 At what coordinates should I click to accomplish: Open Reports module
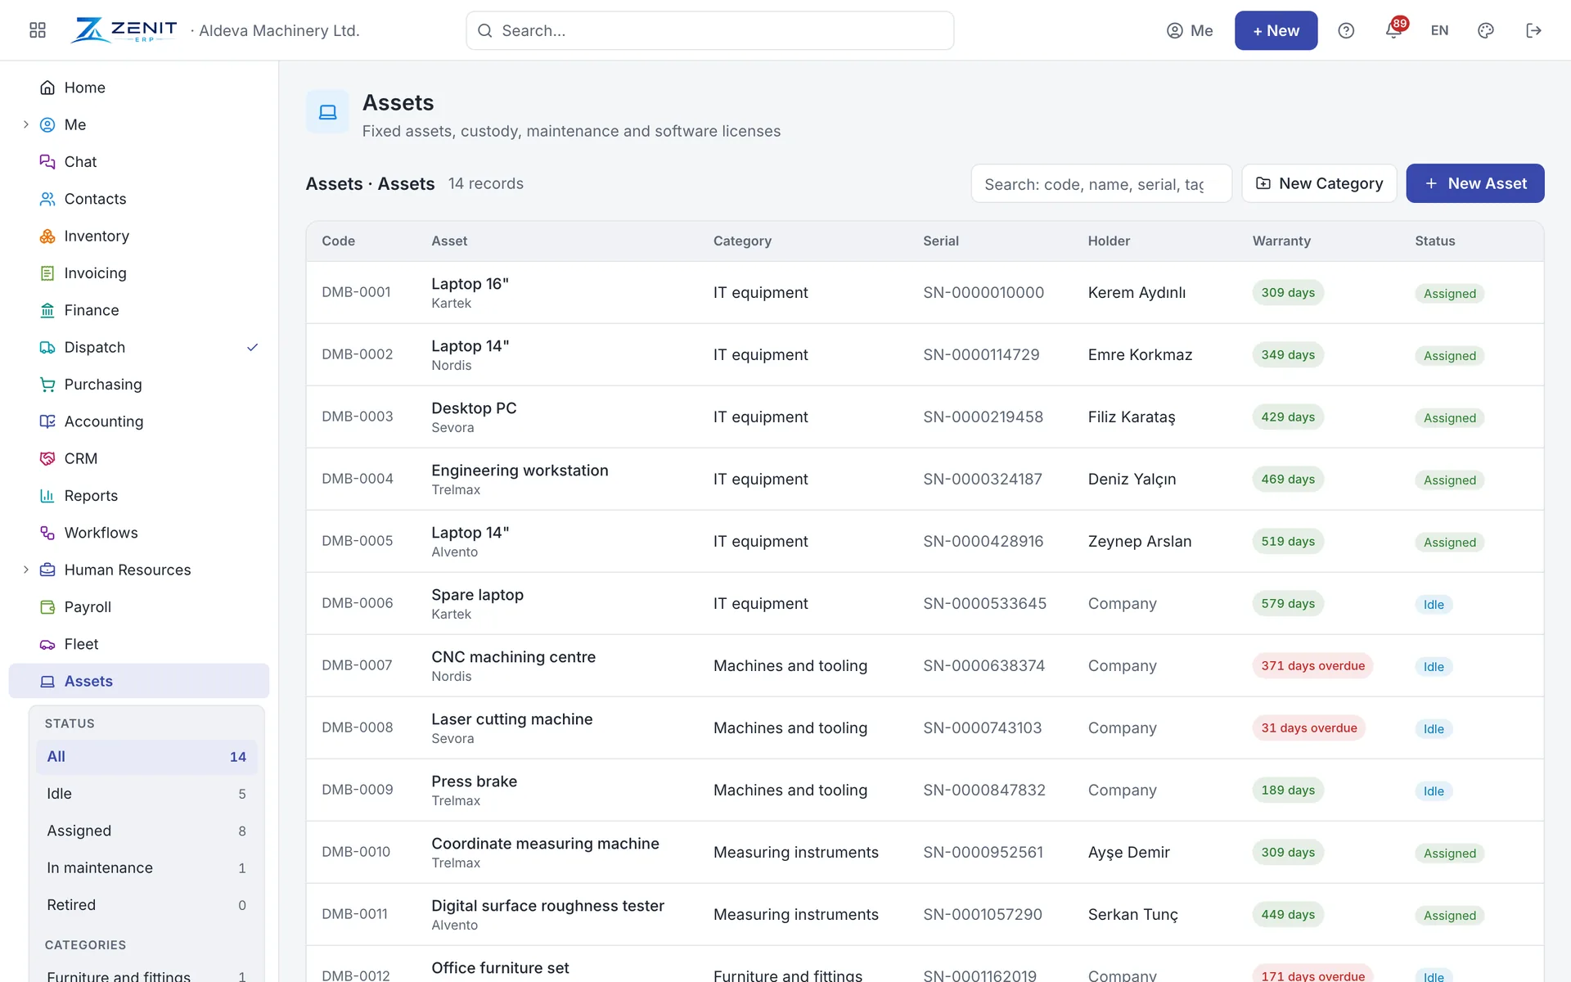(139, 496)
